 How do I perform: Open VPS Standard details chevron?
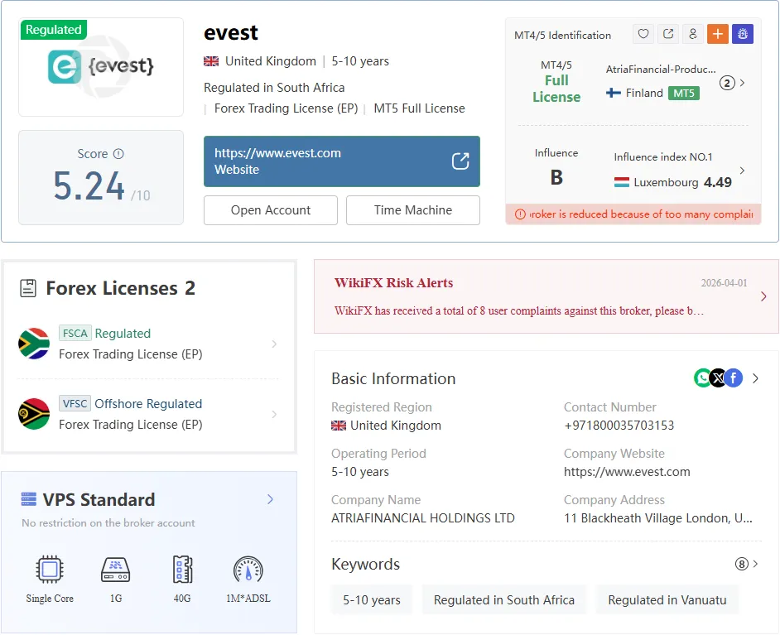(x=270, y=499)
